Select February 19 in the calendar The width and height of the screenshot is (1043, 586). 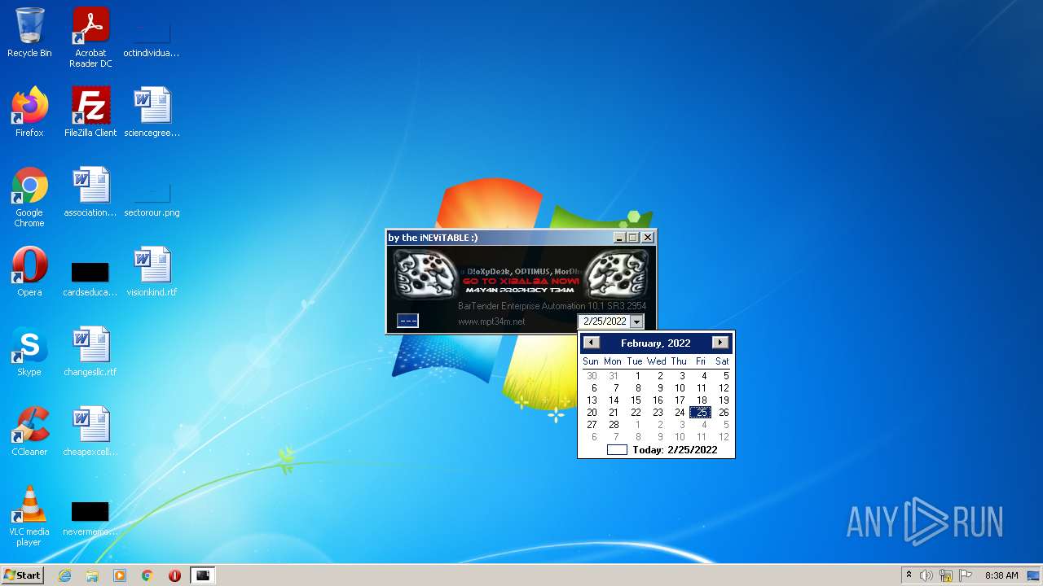point(724,400)
